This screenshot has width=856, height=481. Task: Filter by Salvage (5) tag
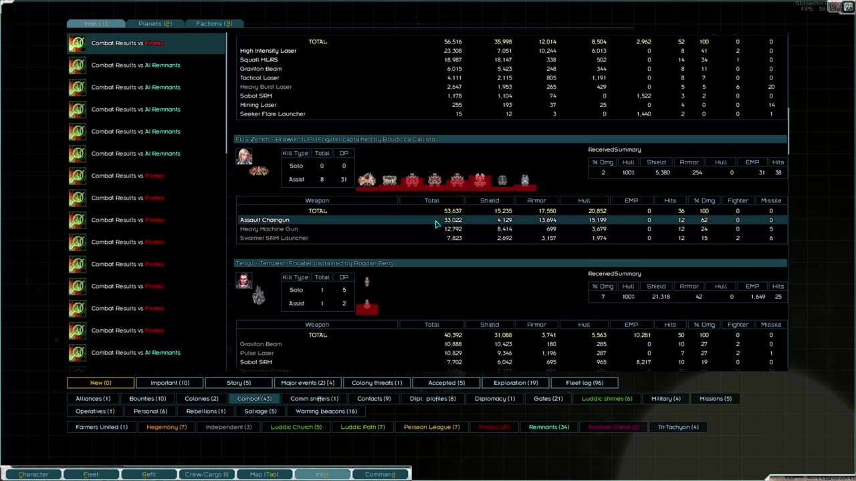260,412
